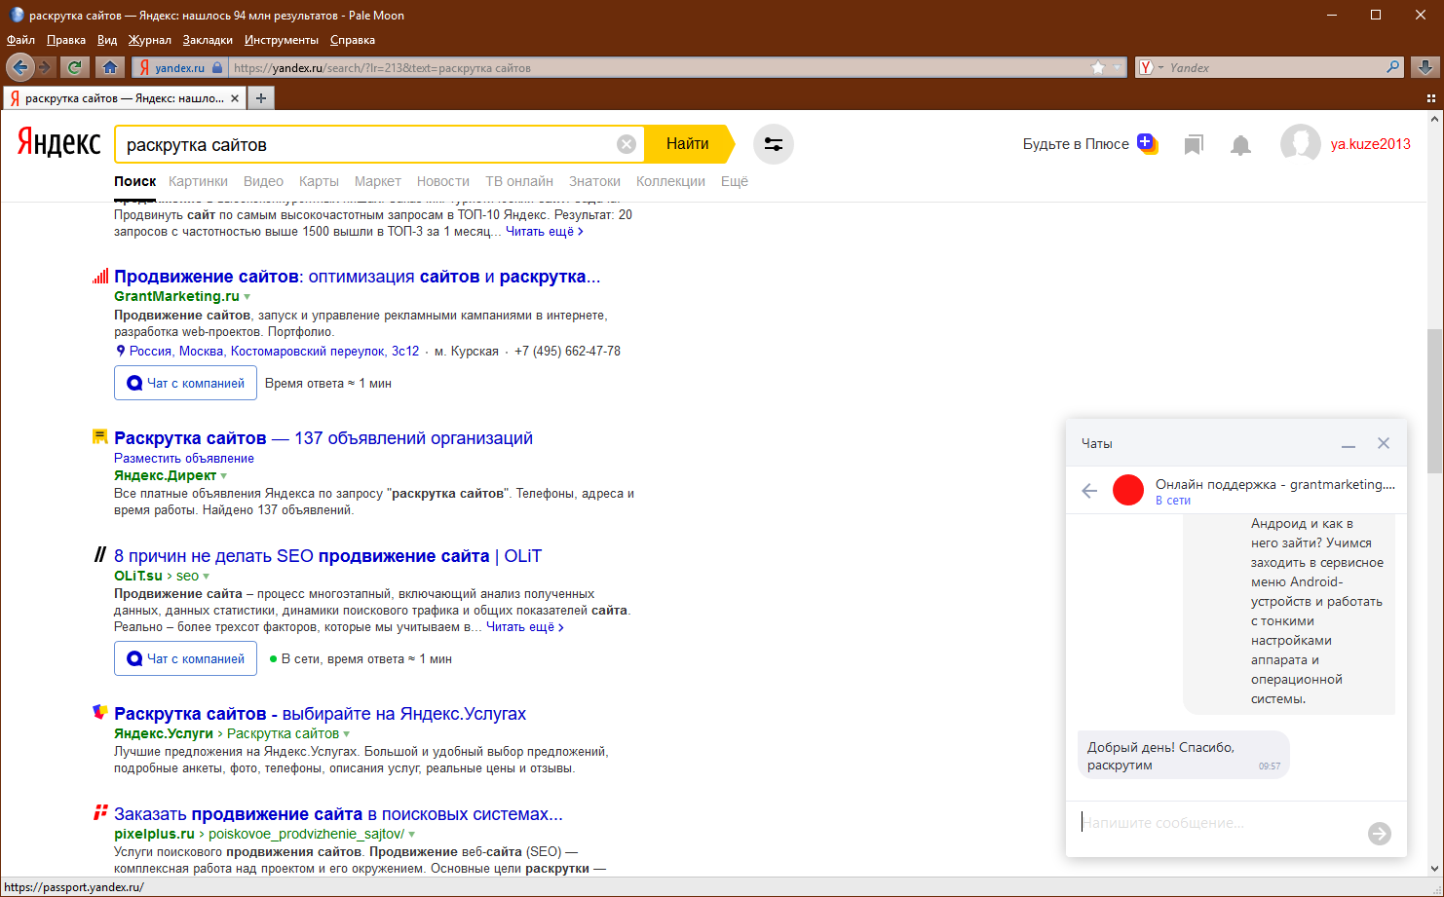Open the Инструменты menu
The image size is (1444, 897).
282,40
